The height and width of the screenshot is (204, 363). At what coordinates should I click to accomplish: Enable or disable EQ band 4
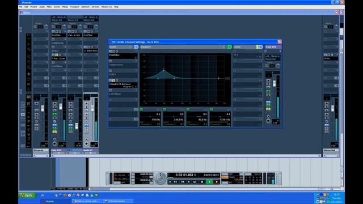pyautogui.click(x=211, y=109)
